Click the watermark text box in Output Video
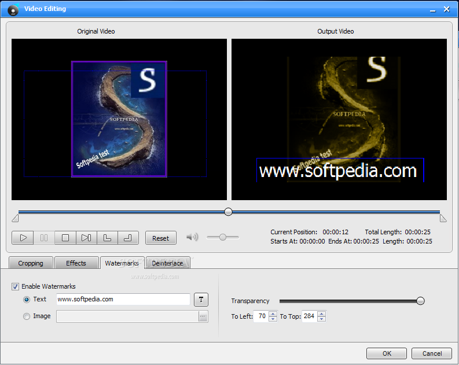 (x=340, y=171)
